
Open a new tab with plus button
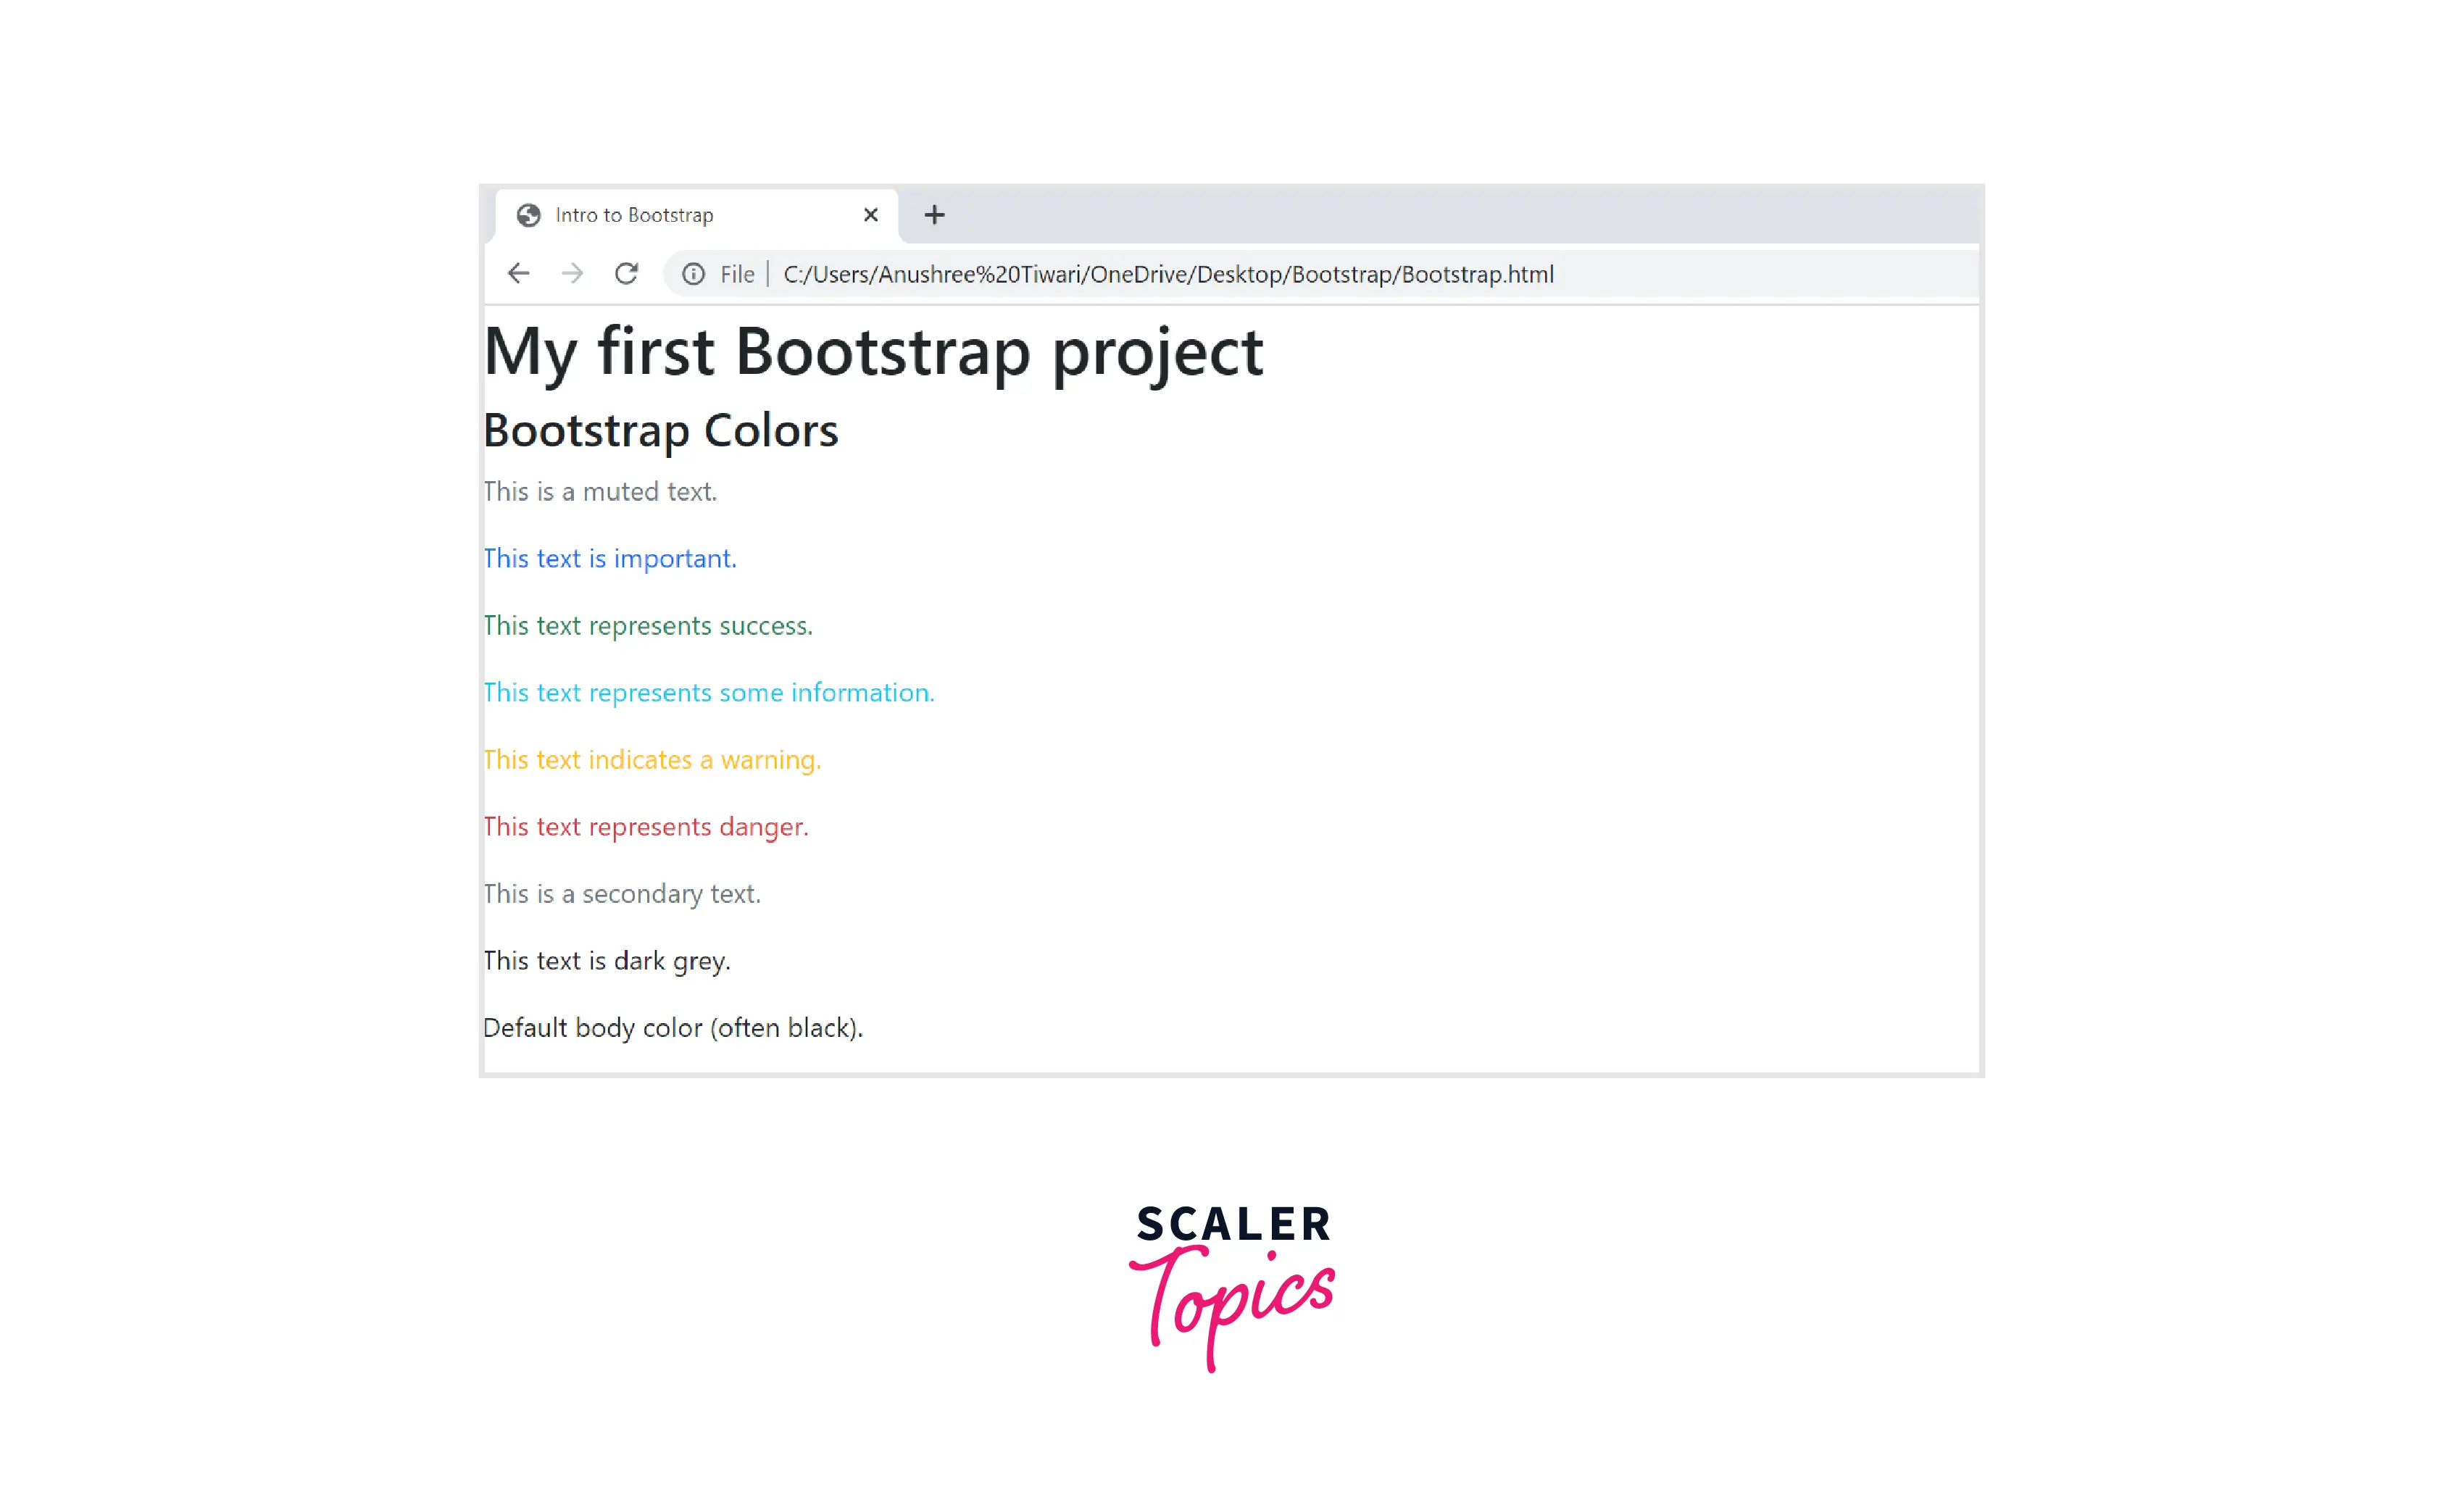click(934, 215)
